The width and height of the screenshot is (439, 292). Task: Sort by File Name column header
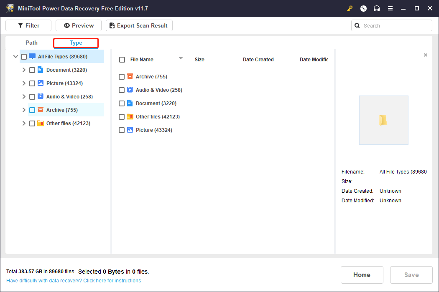[x=142, y=60]
